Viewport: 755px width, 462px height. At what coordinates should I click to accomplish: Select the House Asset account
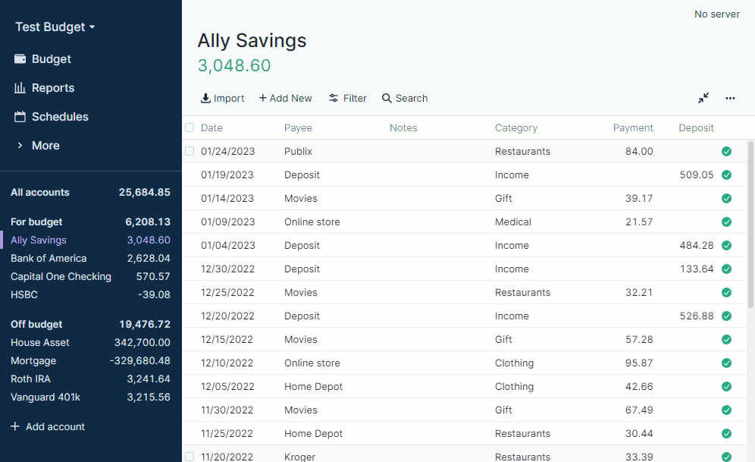click(x=90, y=343)
